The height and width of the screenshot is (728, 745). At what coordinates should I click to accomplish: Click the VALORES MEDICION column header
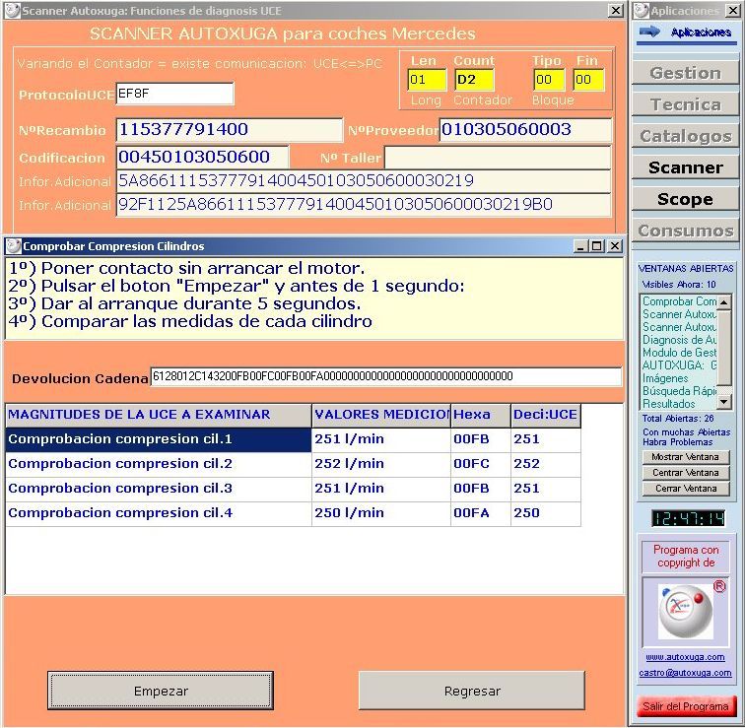(381, 415)
